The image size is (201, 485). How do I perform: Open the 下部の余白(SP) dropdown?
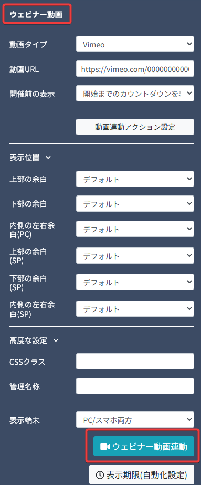pos(135,282)
